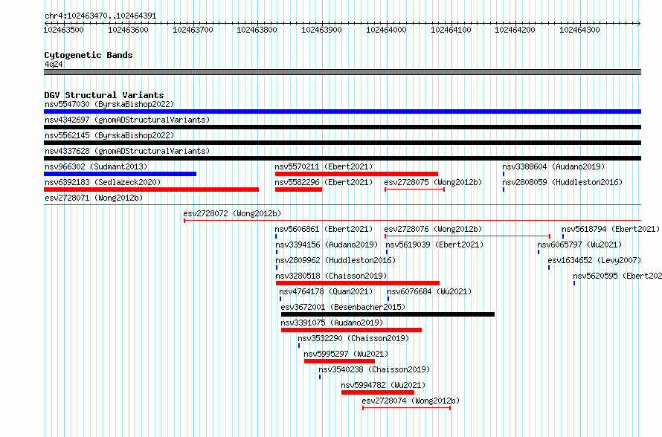Click red bar under nsv3391075
Viewport: 662px width, 437px height.
351,330
